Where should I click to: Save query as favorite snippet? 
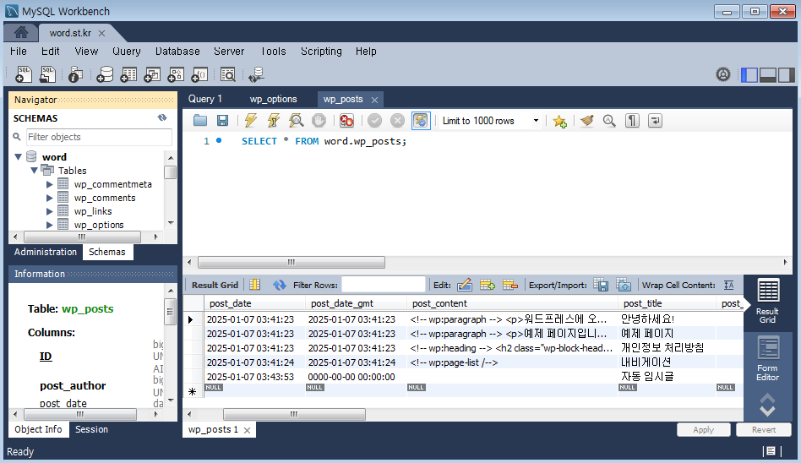559,121
